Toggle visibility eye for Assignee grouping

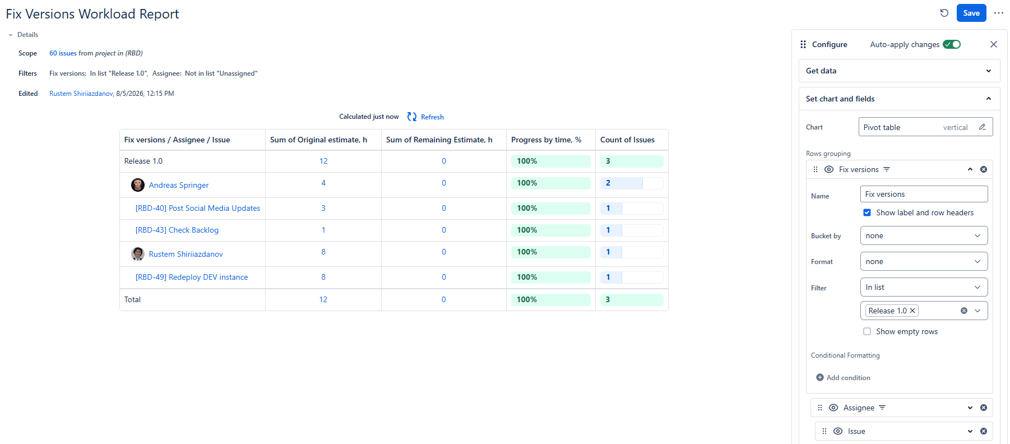coord(833,408)
